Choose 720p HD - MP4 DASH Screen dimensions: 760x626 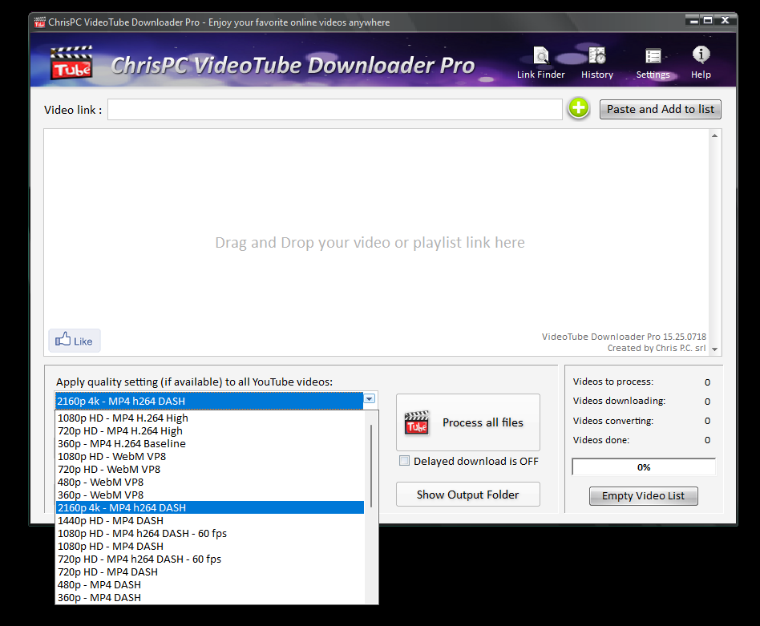[x=209, y=571]
